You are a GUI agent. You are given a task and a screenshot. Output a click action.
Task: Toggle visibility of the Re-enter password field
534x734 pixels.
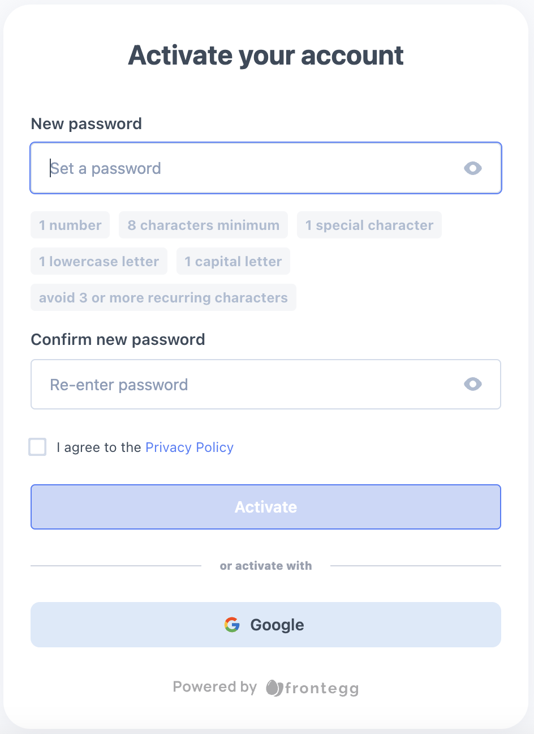tap(472, 384)
